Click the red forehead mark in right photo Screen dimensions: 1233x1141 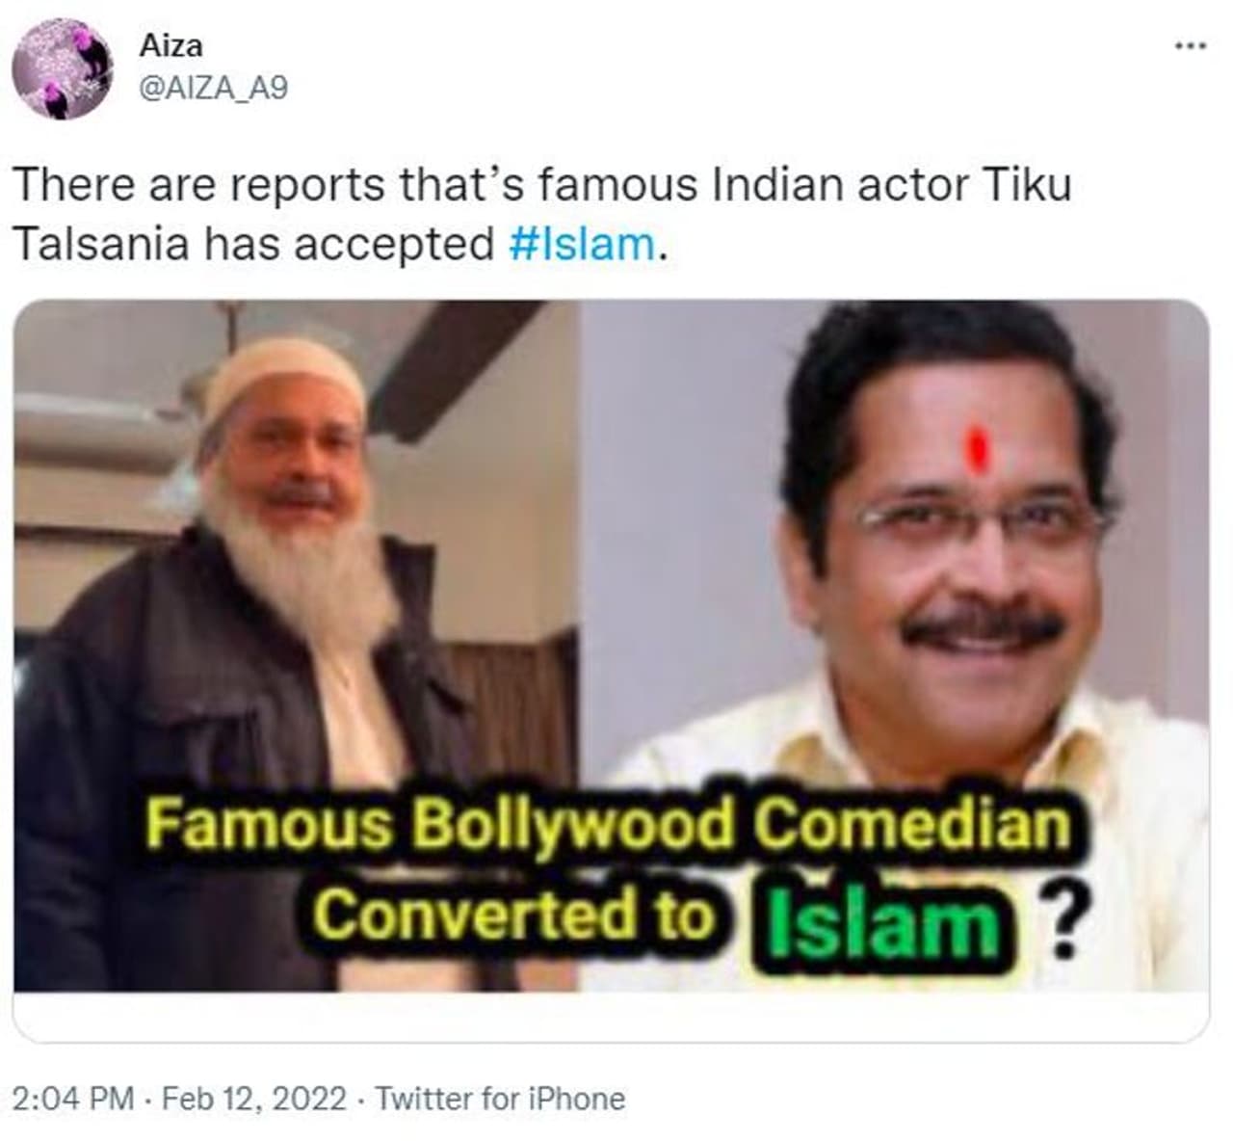coord(977,447)
